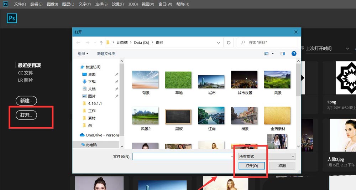Viewport: 356px width, 190px height.
Task: Switch to CC 文件 tab
Action: 25,73
